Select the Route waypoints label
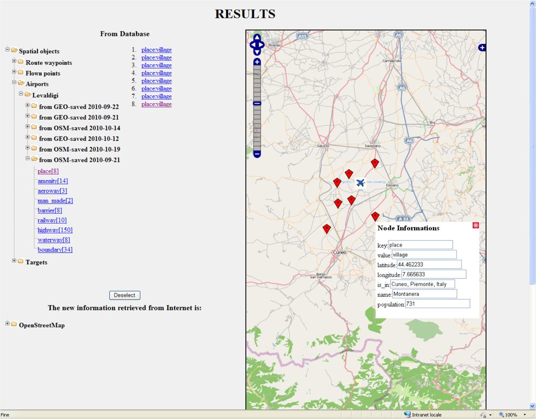 point(49,63)
